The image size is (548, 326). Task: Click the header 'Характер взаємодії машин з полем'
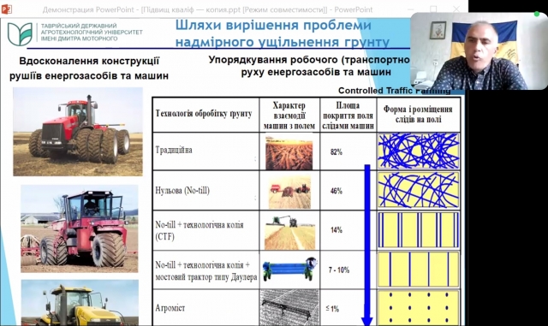click(289, 116)
